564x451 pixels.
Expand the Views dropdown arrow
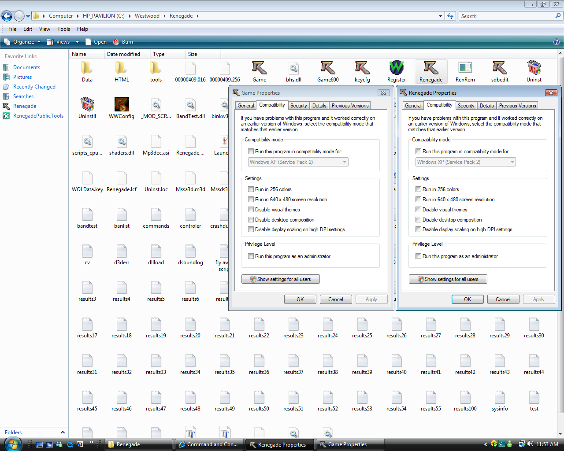77,42
